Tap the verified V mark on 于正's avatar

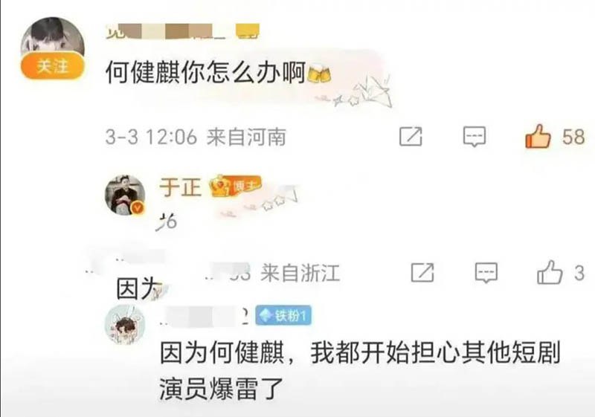point(138,207)
